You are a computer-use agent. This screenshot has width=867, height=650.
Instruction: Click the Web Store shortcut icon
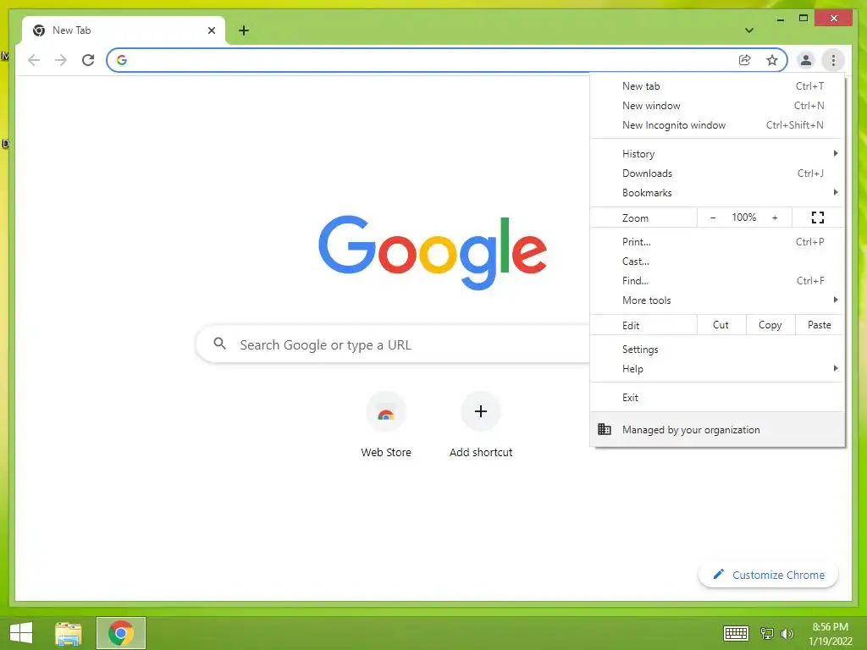point(386,412)
